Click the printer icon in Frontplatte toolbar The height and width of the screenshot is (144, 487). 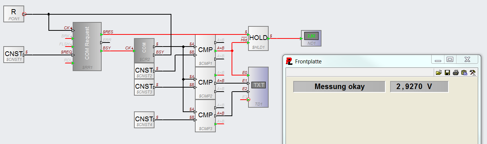[x=455, y=73]
